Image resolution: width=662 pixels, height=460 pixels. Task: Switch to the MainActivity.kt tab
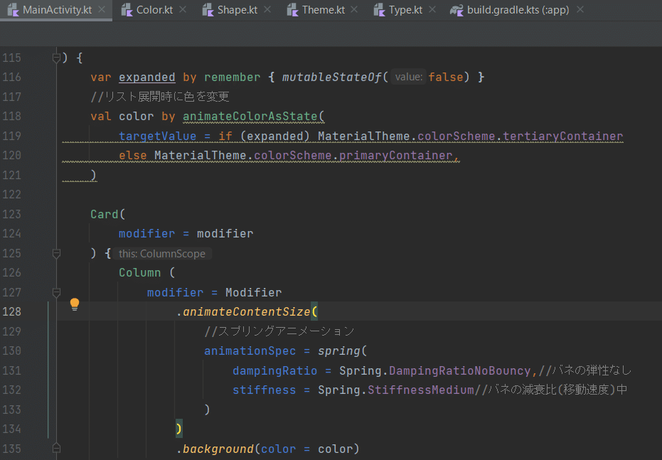point(57,10)
